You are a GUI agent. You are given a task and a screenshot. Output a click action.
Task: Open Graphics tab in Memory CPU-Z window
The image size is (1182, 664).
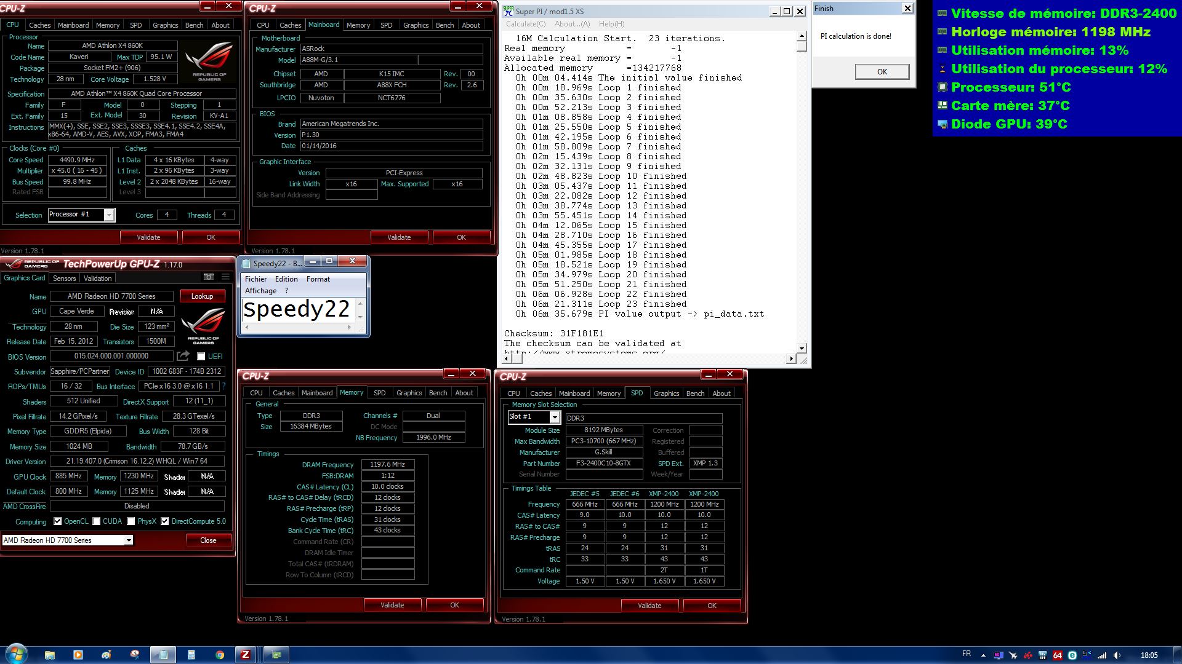409,393
